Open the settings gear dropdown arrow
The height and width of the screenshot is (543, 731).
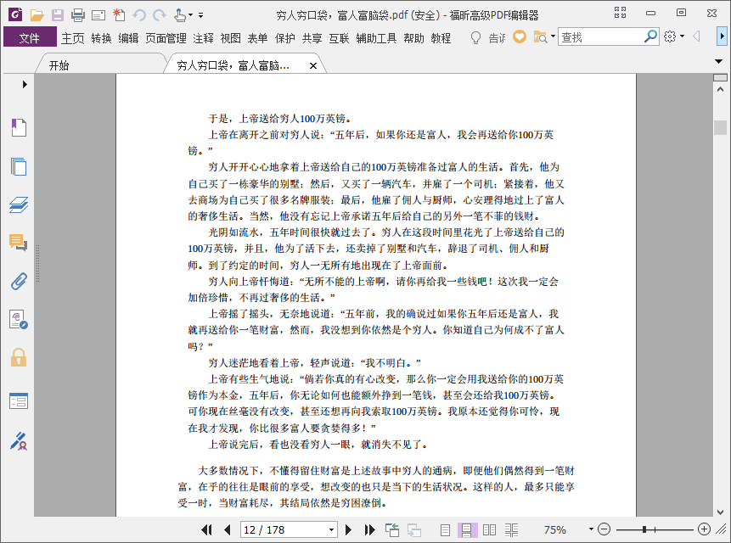tap(682, 36)
